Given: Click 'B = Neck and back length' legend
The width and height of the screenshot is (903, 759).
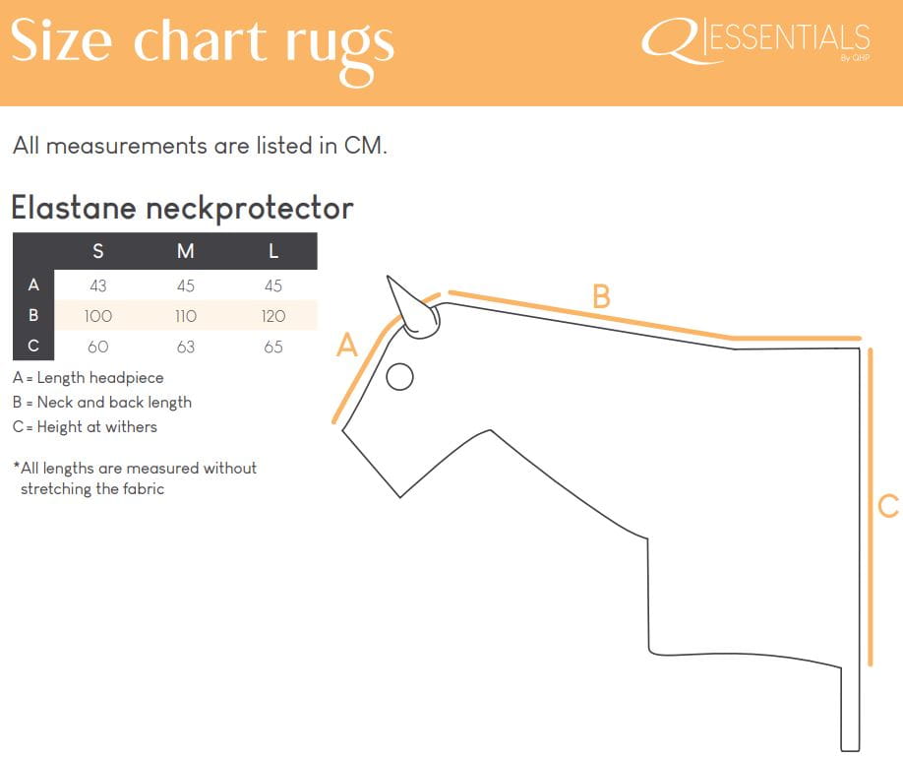Looking at the screenshot, I should (x=102, y=403).
